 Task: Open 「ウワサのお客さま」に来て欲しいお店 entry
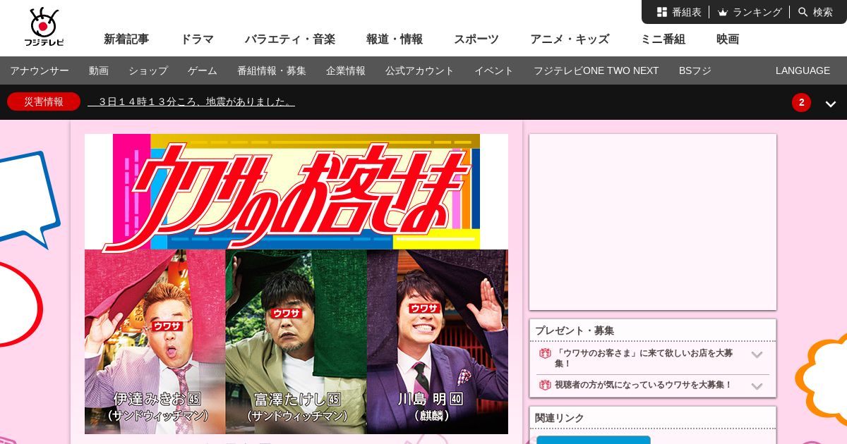click(x=644, y=358)
